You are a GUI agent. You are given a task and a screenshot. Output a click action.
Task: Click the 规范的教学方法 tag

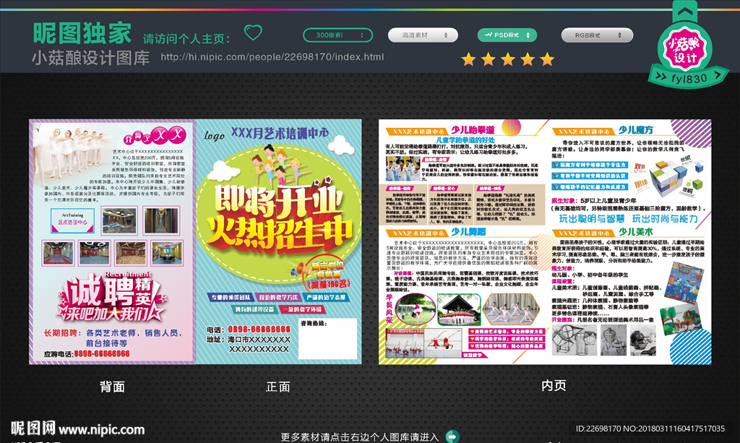point(278,297)
